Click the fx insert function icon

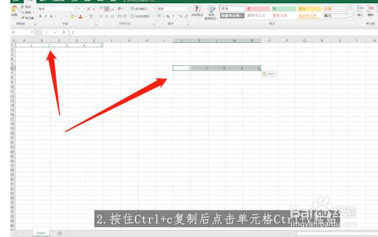point(64,32)
